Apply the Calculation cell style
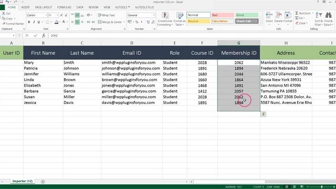 223,21
